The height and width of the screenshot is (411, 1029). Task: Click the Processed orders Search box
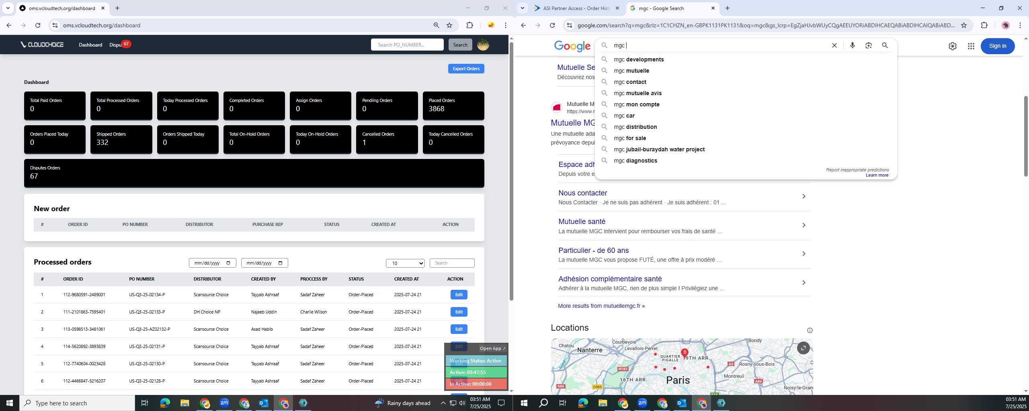point(452,263)
